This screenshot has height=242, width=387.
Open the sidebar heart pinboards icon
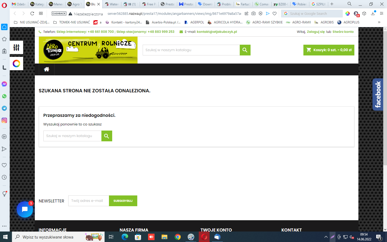click(x=4, y=165)
